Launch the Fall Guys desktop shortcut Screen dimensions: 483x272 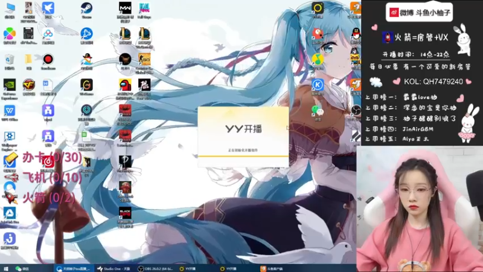click(x=144, y=8)
